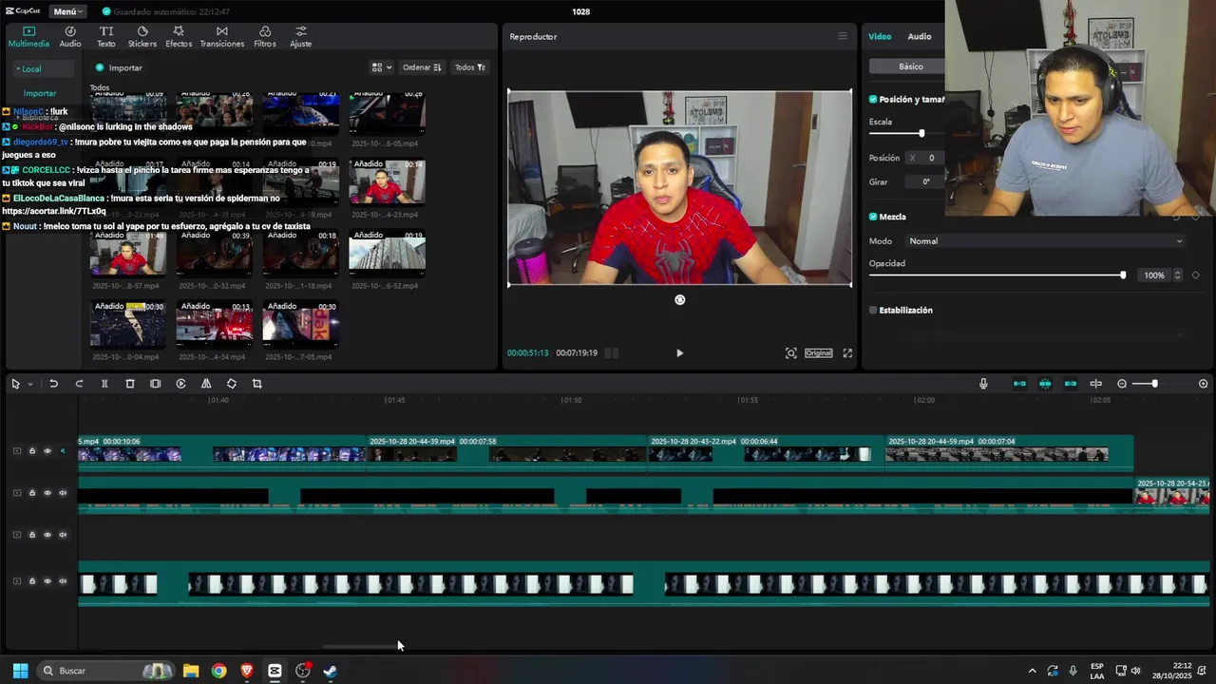The image size is (1216, 684).
Task: Open the Menú dropdown at top left
Action: (66, 11)
